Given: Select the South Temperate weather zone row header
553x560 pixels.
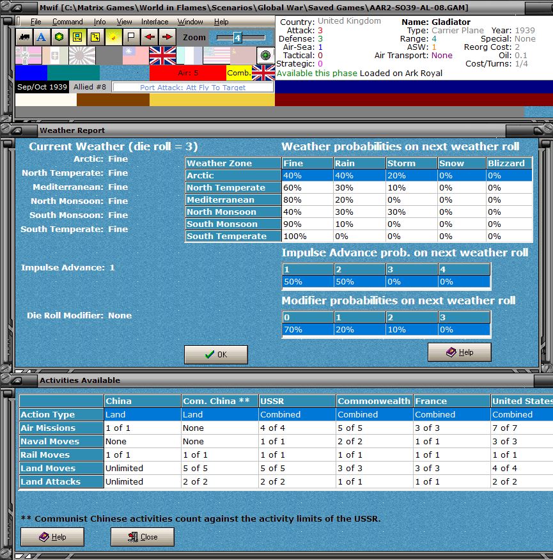Looking at the screenshot, I should (233, 236).
